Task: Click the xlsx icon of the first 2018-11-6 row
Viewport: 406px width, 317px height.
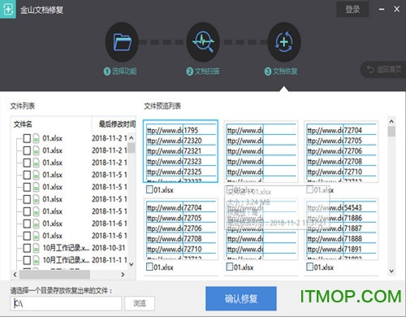Action: point(37,224)
